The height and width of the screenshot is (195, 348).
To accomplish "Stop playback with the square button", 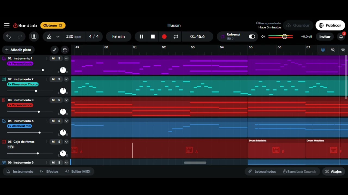I will tap(153, 37).
